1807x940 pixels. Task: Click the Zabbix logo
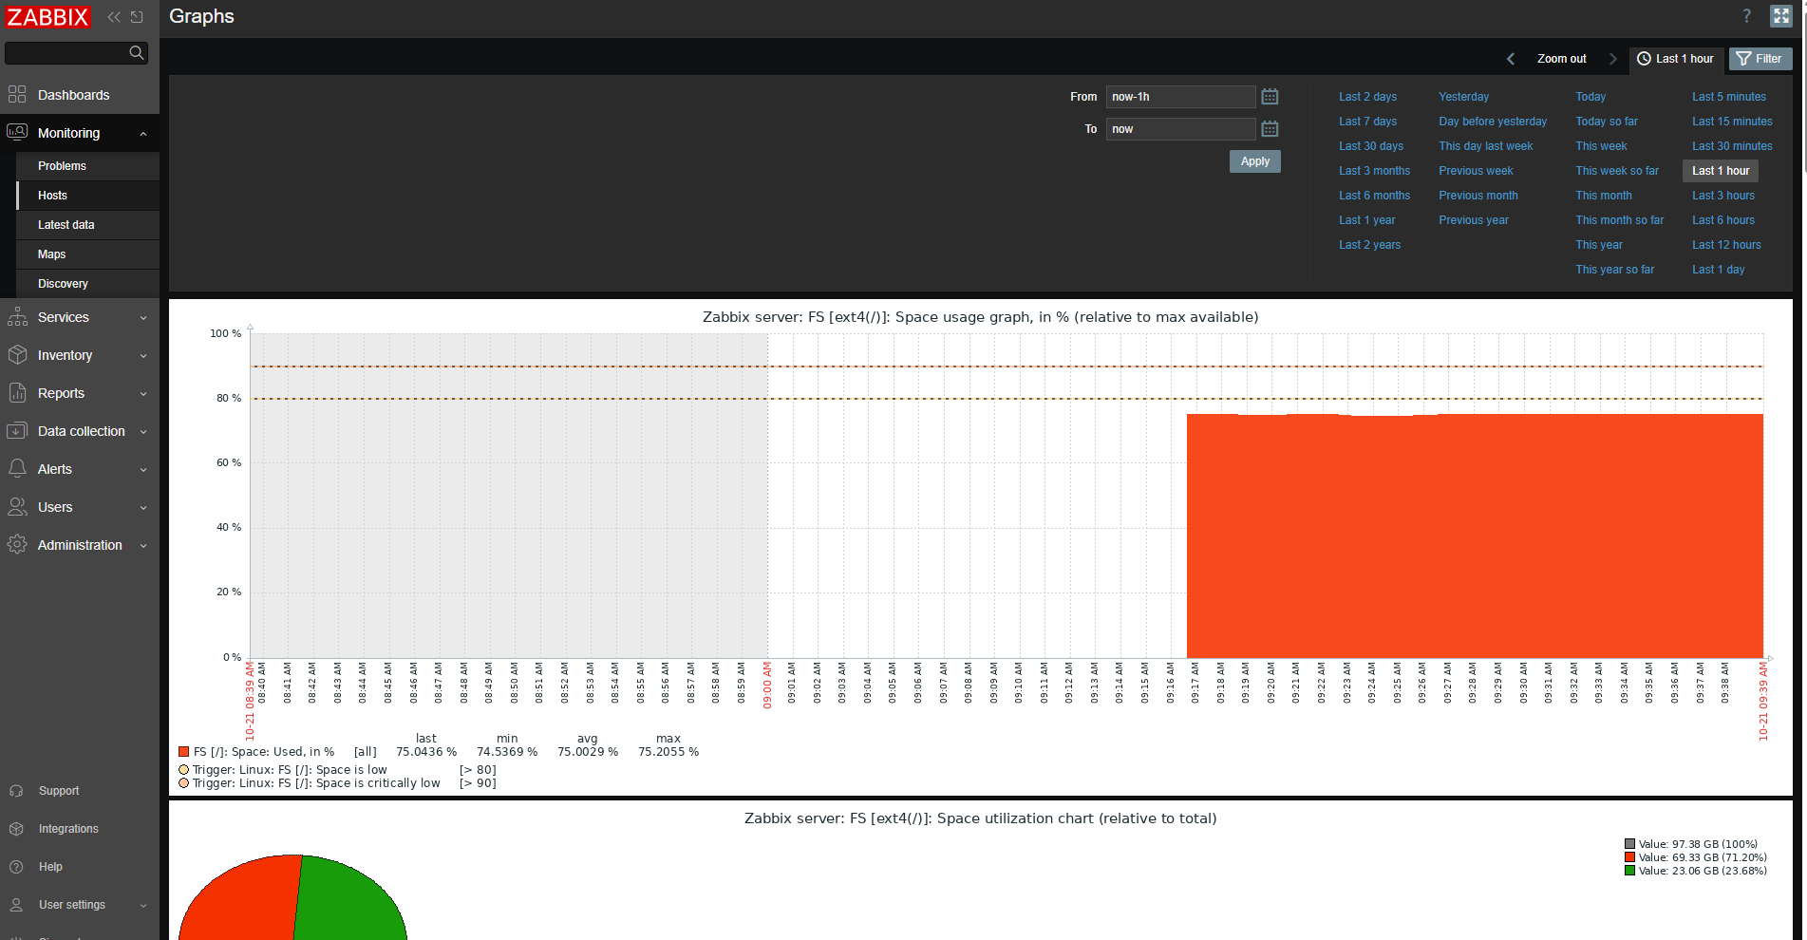pos(47,17)
